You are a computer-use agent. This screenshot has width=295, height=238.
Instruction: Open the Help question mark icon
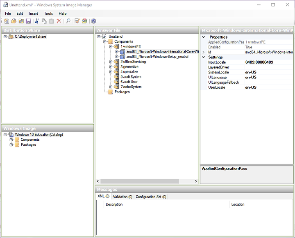[x=93, y=21]
